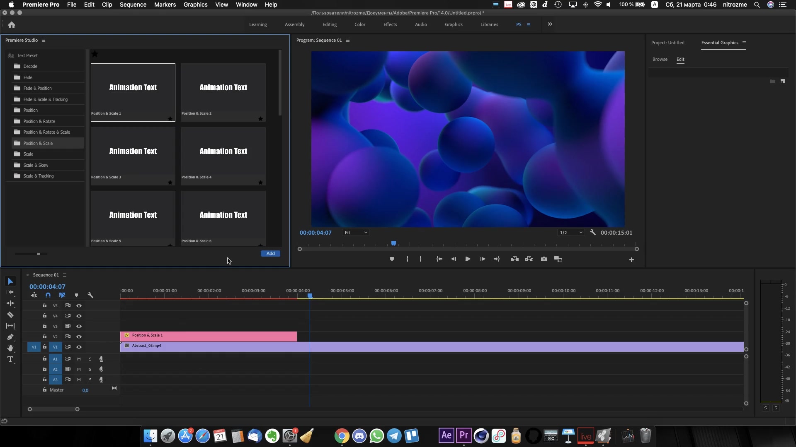Open comparison view button
Image resolution: width=796 pixels, height=447 pixels.
click(x=558, y=259)
